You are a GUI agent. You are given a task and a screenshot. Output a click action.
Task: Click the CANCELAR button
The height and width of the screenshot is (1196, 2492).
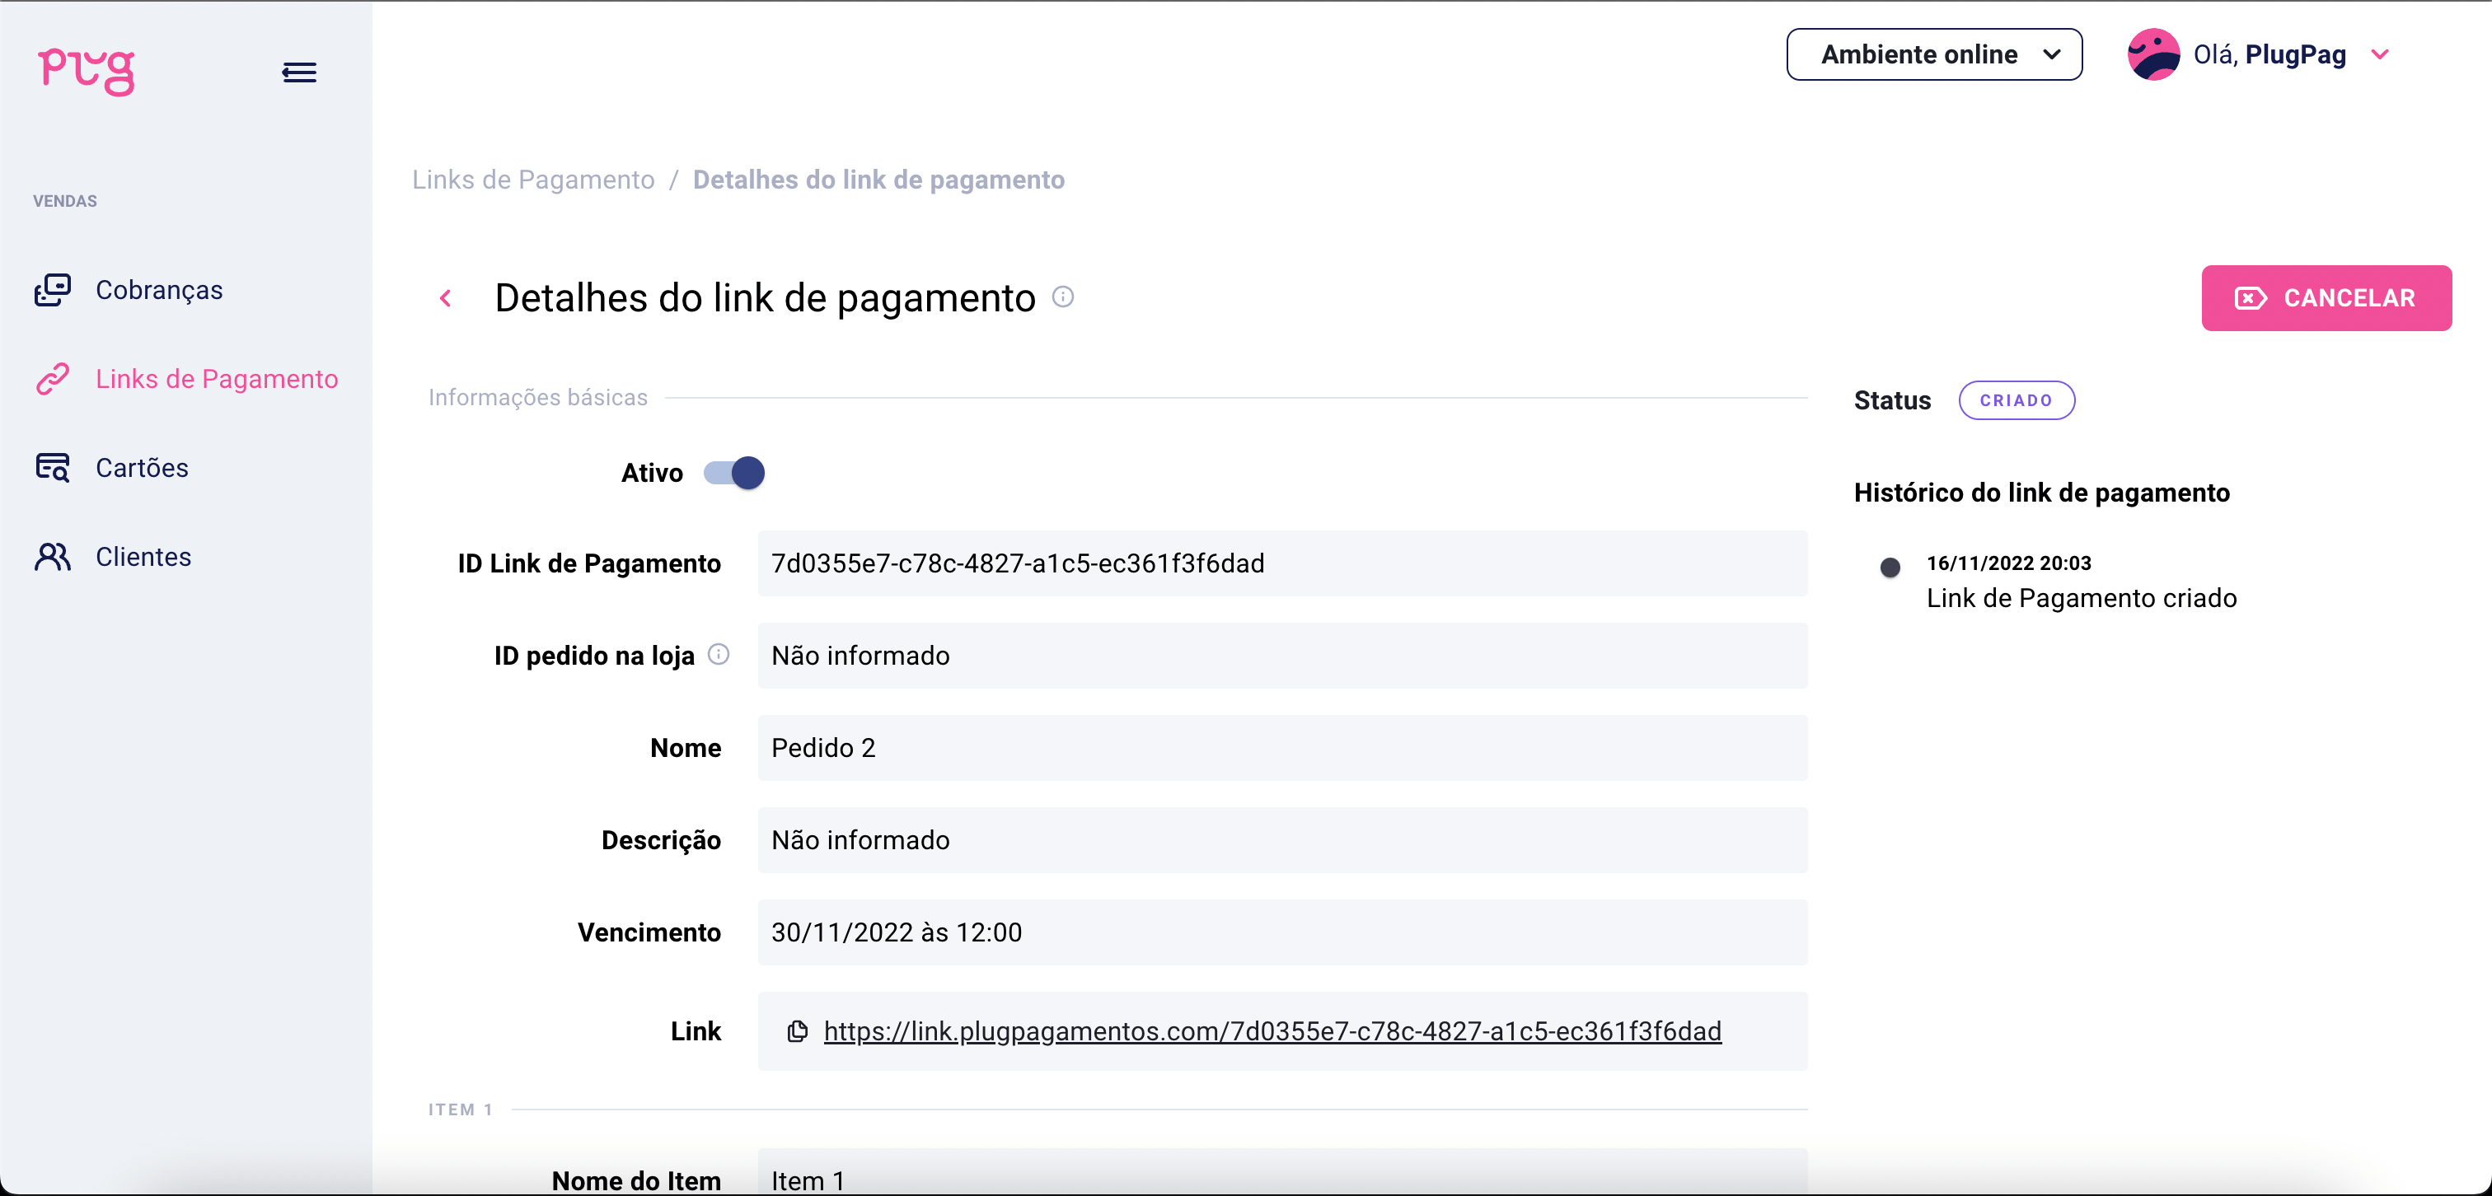2326,298
